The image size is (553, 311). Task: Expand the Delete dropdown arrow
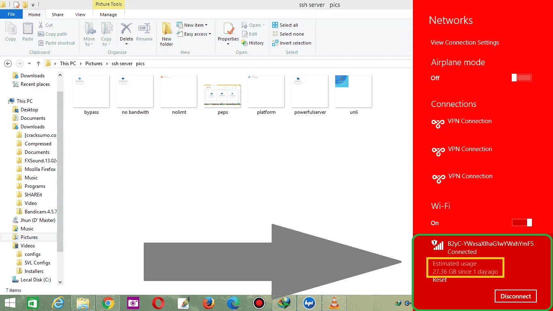click(126, 44)
